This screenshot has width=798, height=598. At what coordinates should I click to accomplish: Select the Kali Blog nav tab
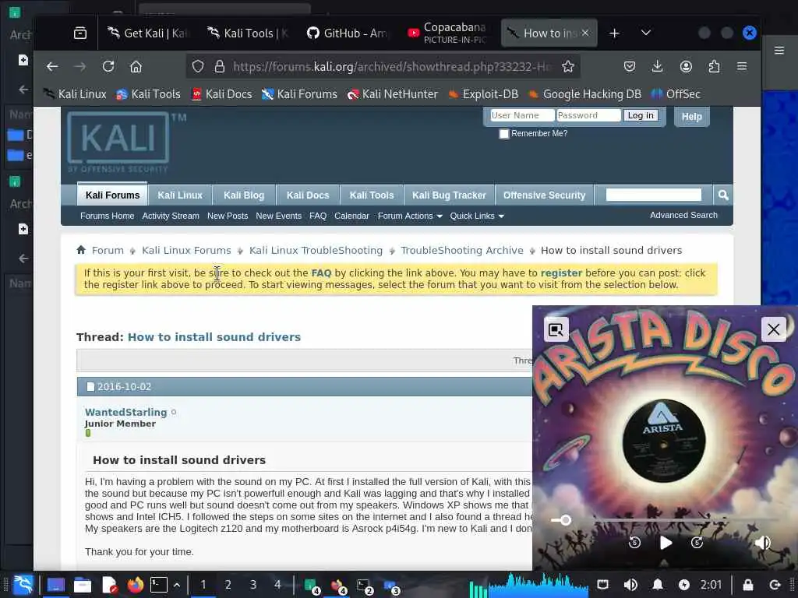click(244, 195)
